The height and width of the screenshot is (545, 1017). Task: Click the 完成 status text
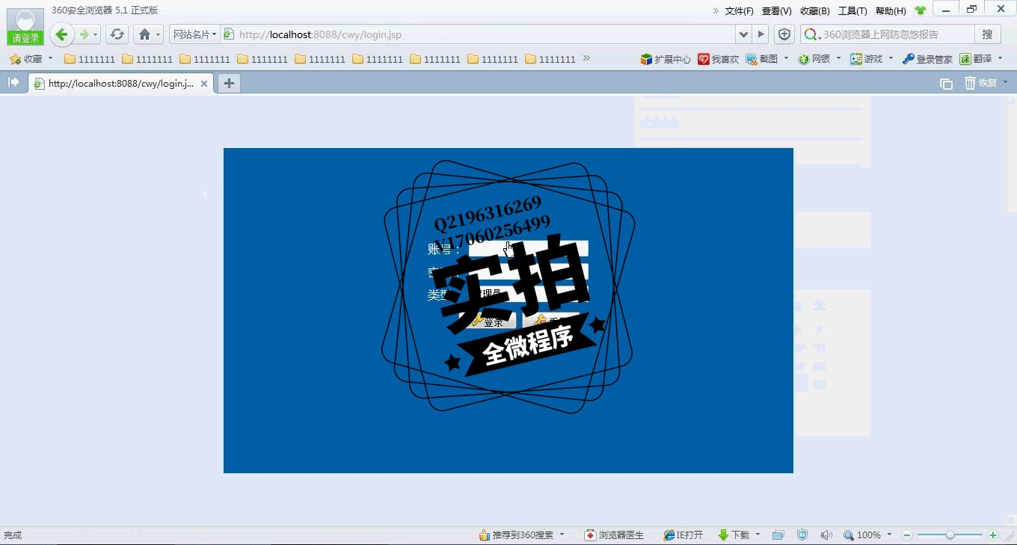(13, 535)
